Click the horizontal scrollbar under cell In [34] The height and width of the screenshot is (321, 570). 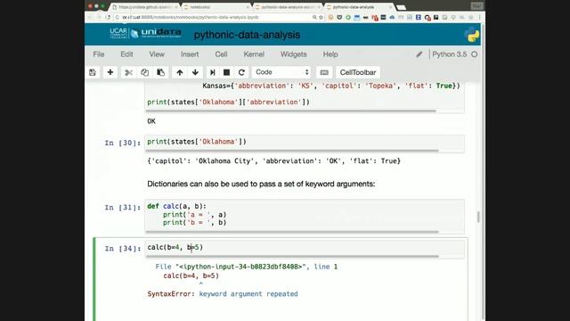coord(292,256)
